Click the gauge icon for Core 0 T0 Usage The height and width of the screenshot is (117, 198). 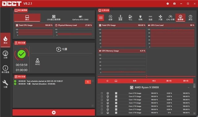108,93
